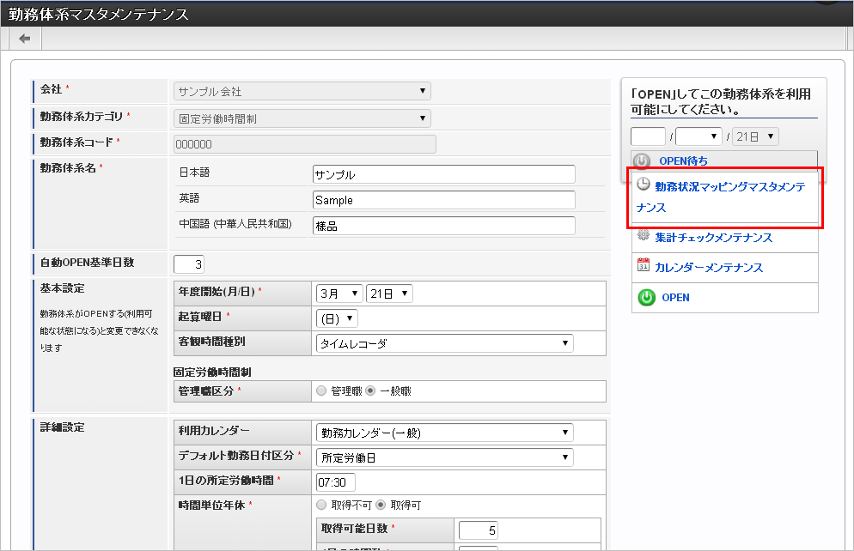The height and width of the screenshot is (551, 854).
Task: Open the month dropdown in OPEN panel
Action: coord(698,136)
